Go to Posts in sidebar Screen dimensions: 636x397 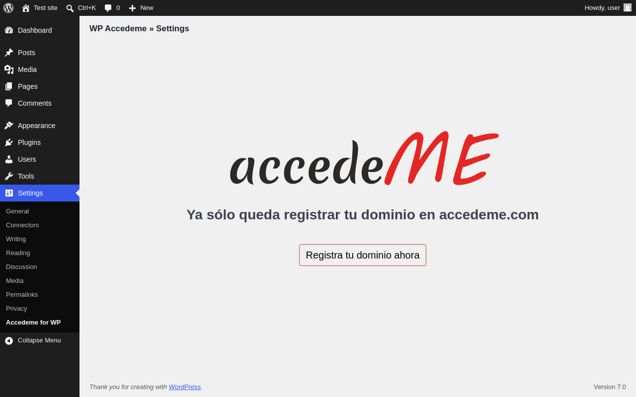40,53
